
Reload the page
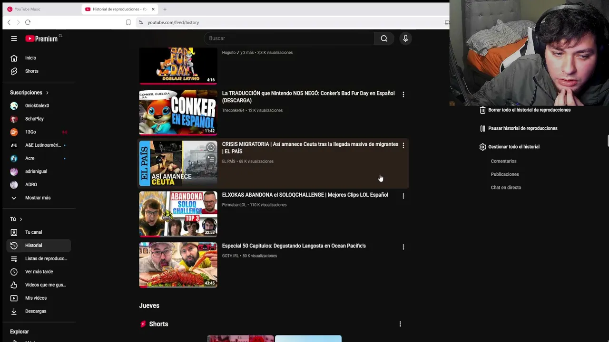click(28, 22)
